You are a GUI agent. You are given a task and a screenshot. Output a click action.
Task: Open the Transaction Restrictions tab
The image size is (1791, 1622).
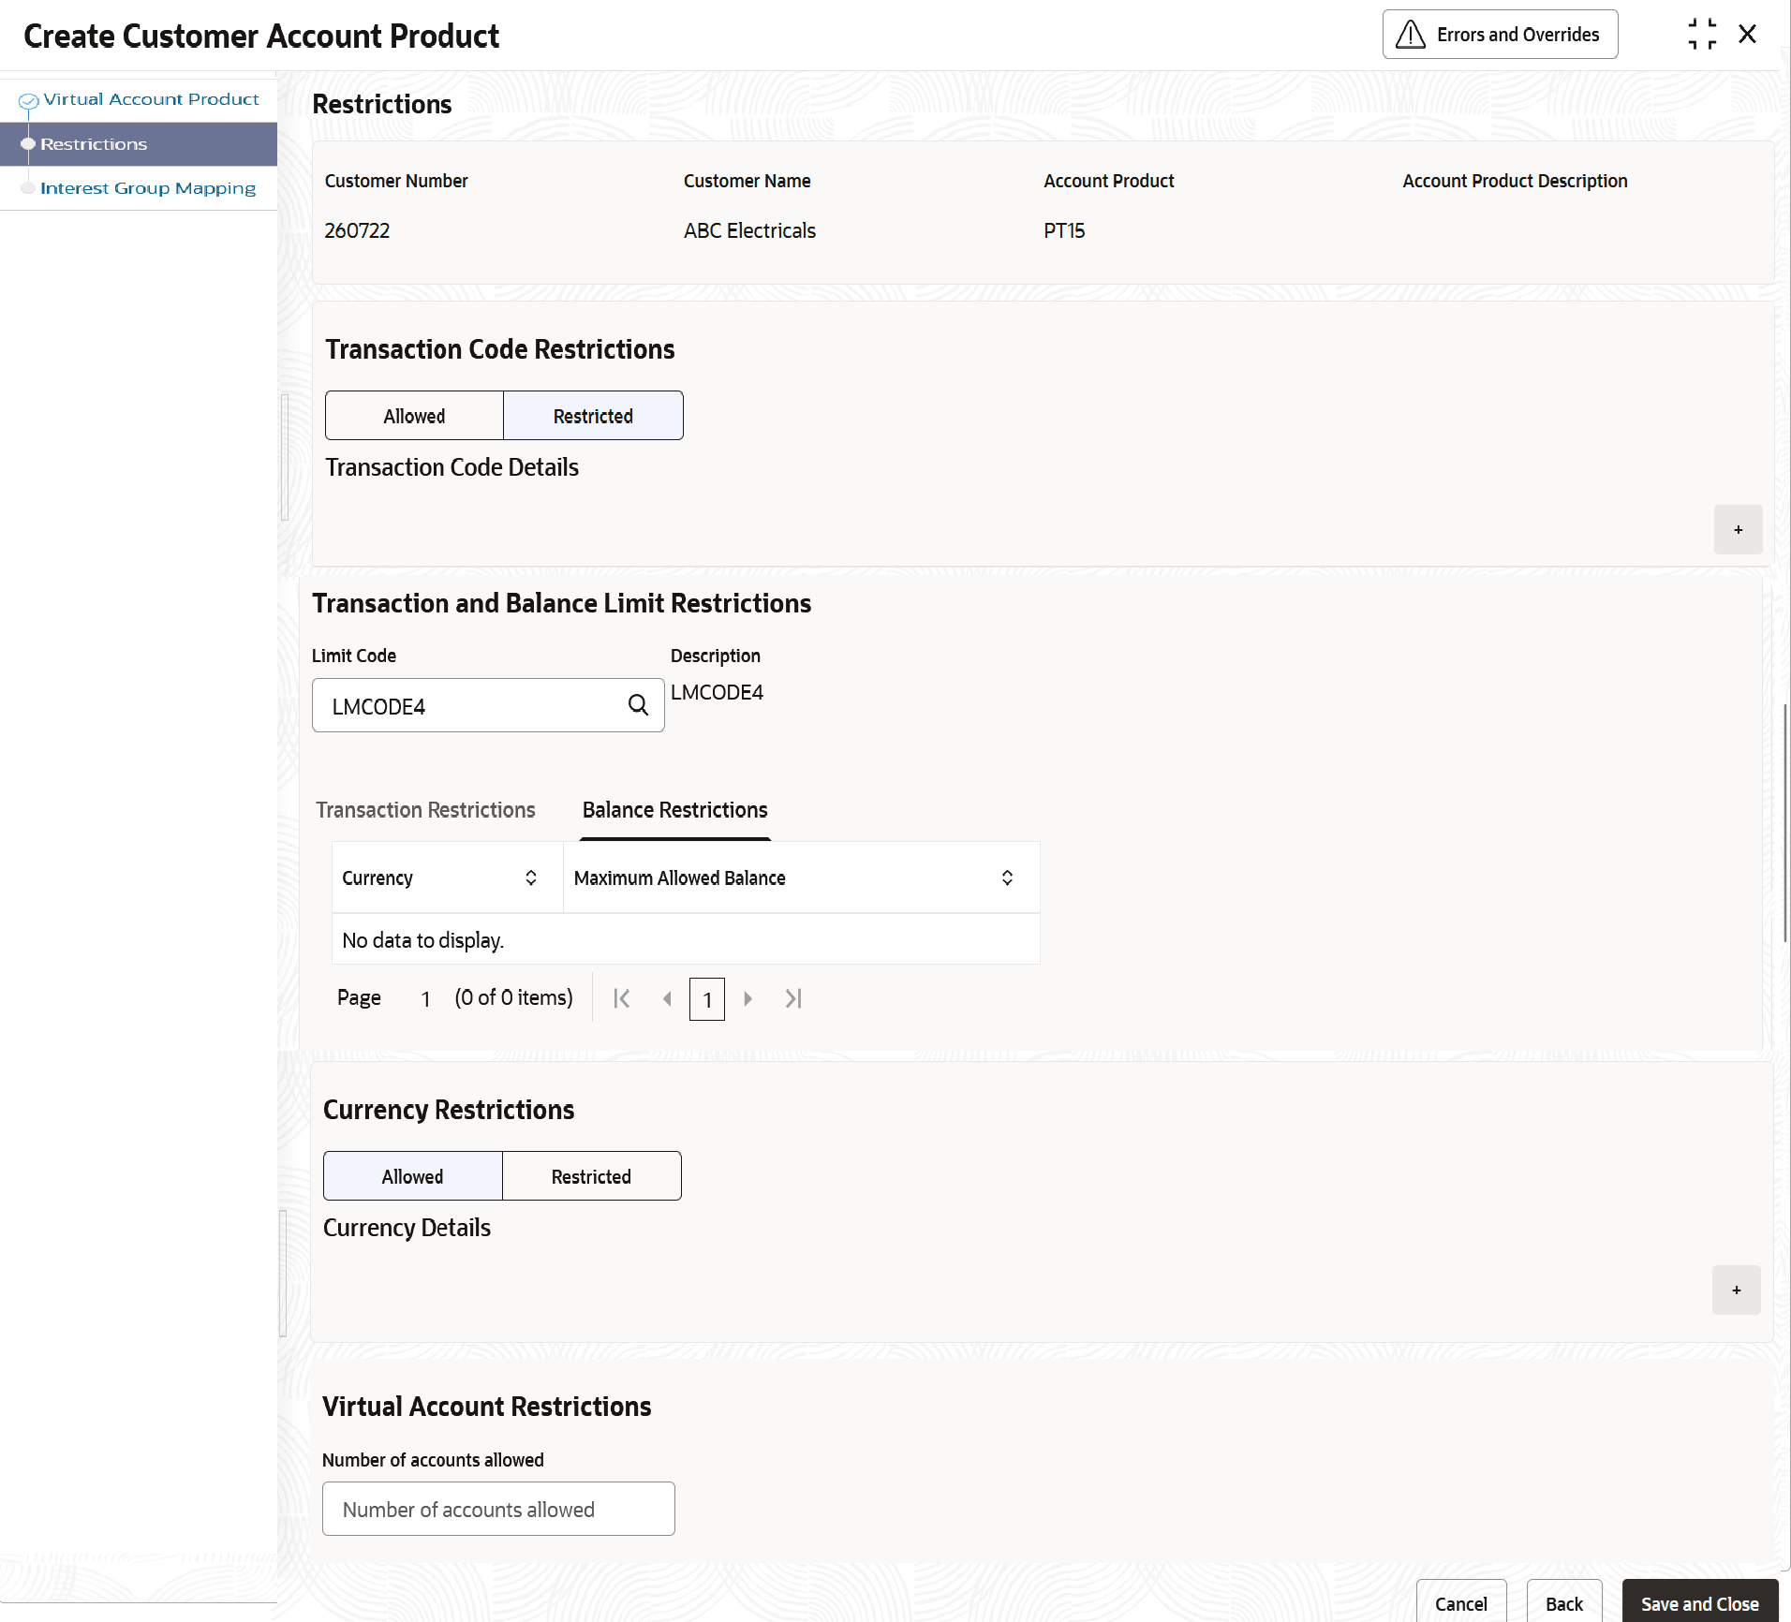pyautogui.click(x=425, y=810)
